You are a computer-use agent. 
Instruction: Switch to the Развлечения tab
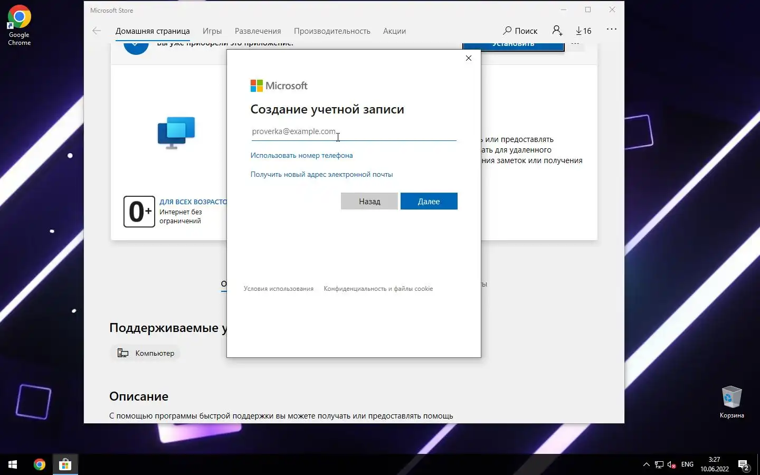point(258,31)
